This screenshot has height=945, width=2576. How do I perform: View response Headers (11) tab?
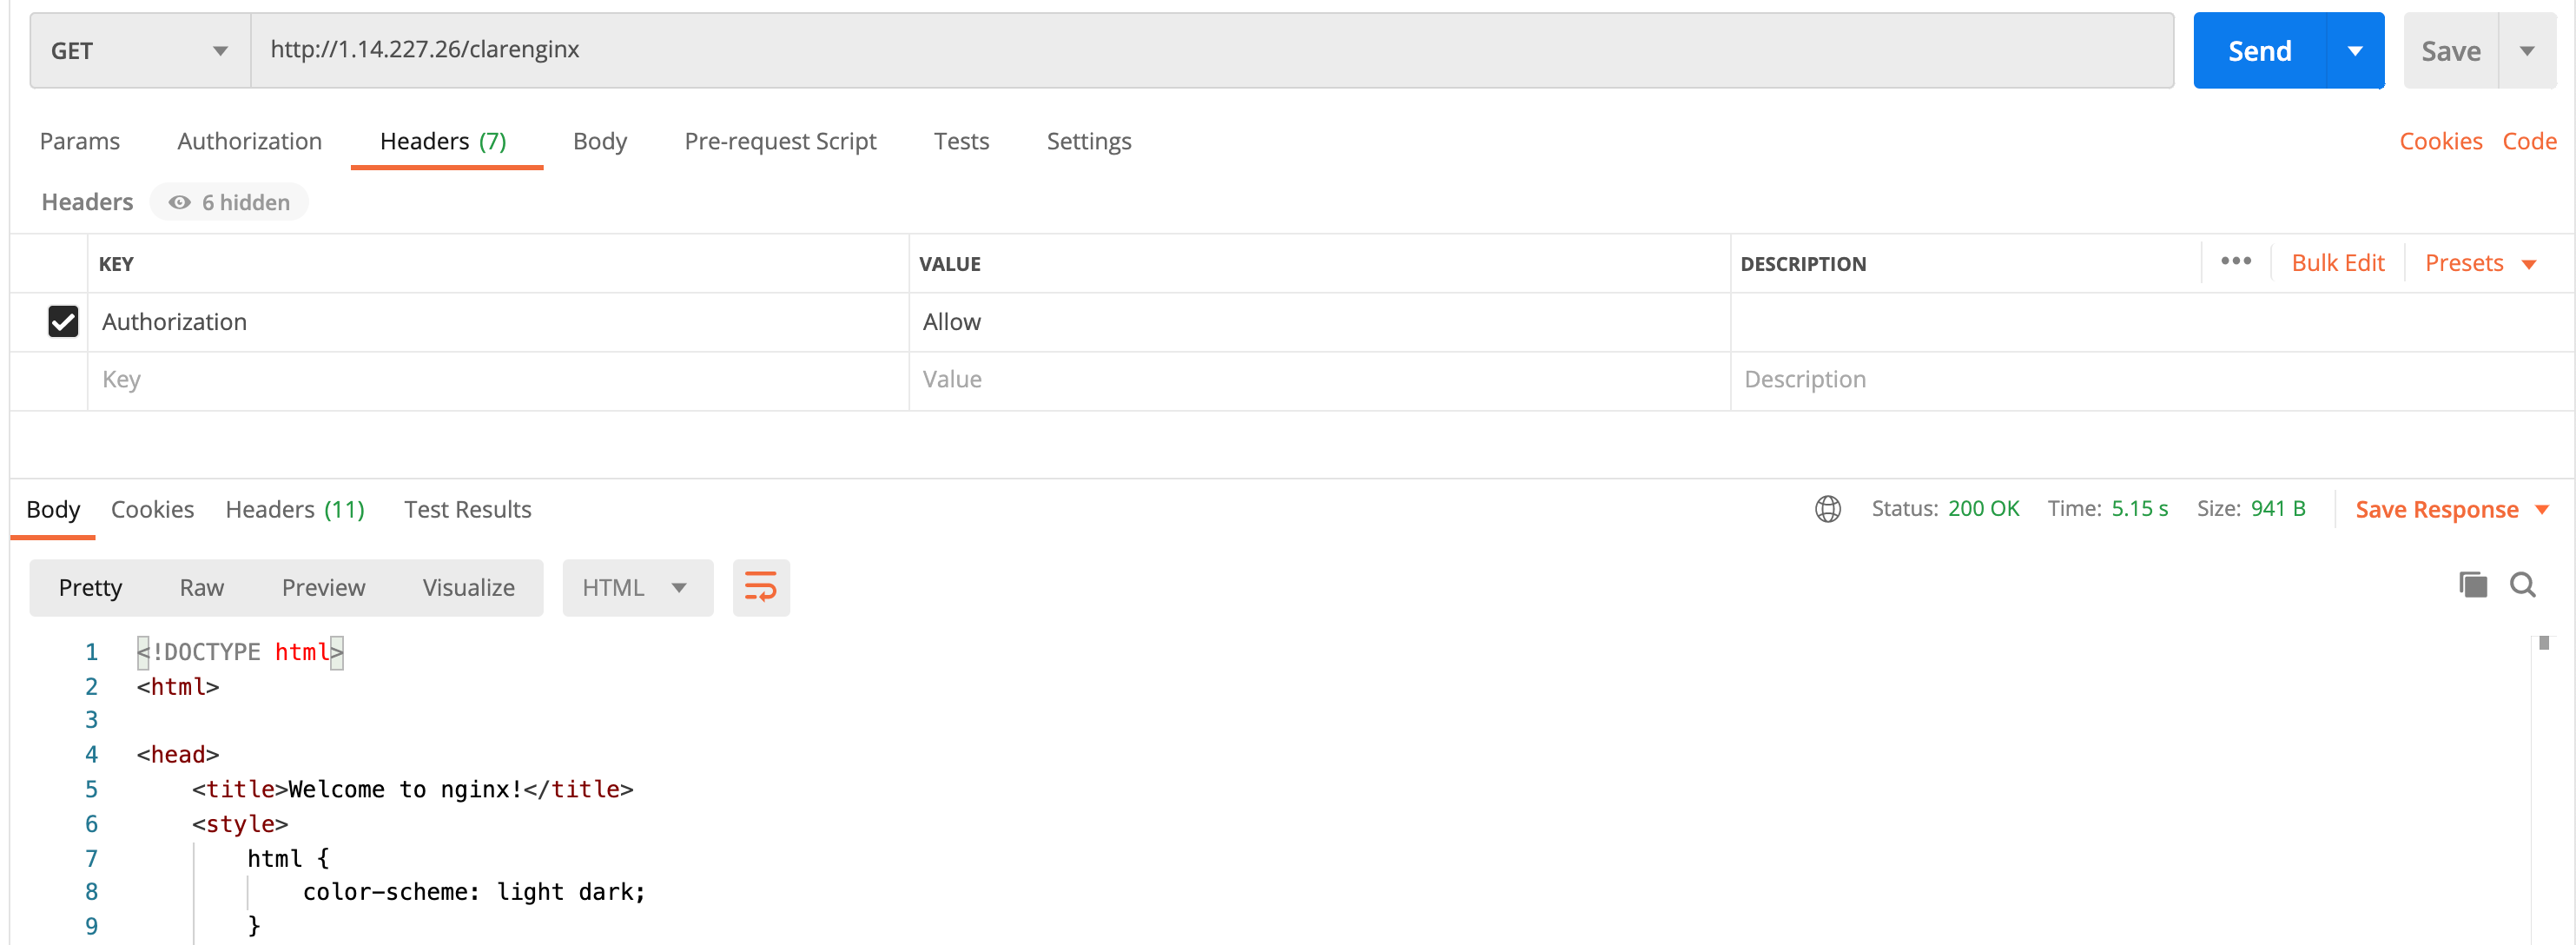pyautogui.click(x=295, y=509)
